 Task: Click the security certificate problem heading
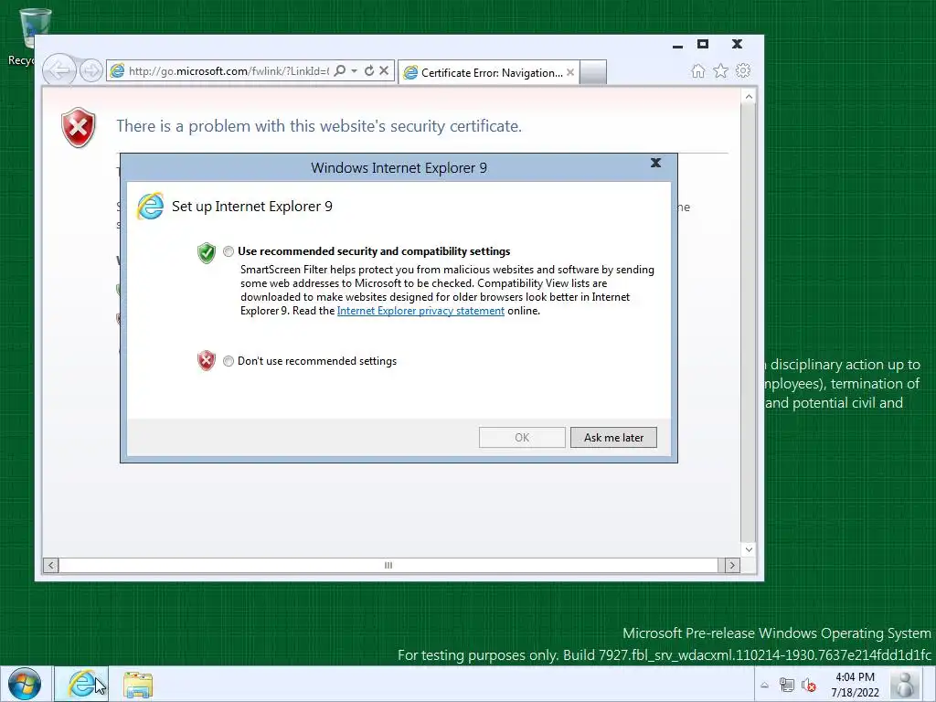[319, 126]
